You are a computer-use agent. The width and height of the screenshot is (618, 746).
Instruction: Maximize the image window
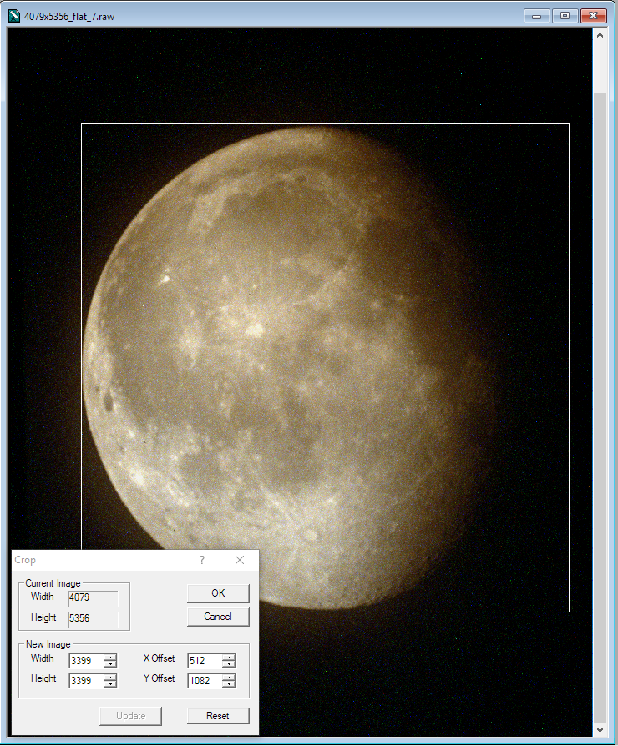565,16
